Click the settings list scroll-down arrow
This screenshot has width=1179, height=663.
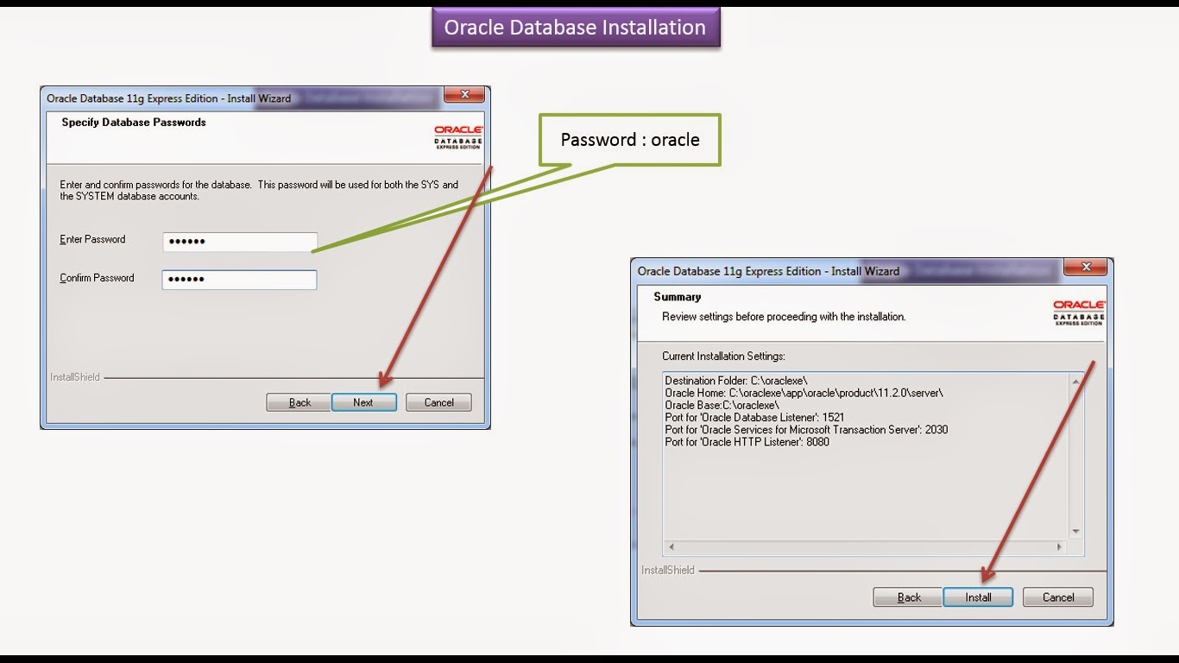1076,532
